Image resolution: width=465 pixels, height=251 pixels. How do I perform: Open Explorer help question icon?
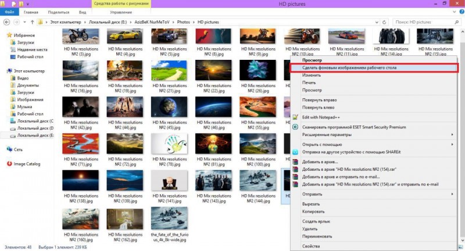pos(462,12)
